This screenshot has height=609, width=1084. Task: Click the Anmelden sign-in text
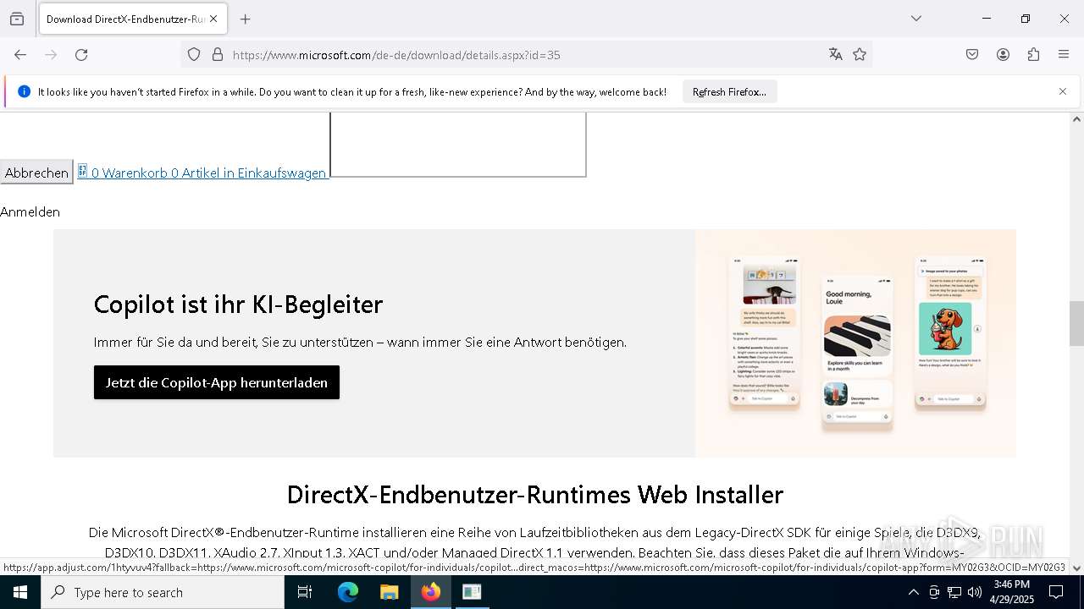point(30,211)
